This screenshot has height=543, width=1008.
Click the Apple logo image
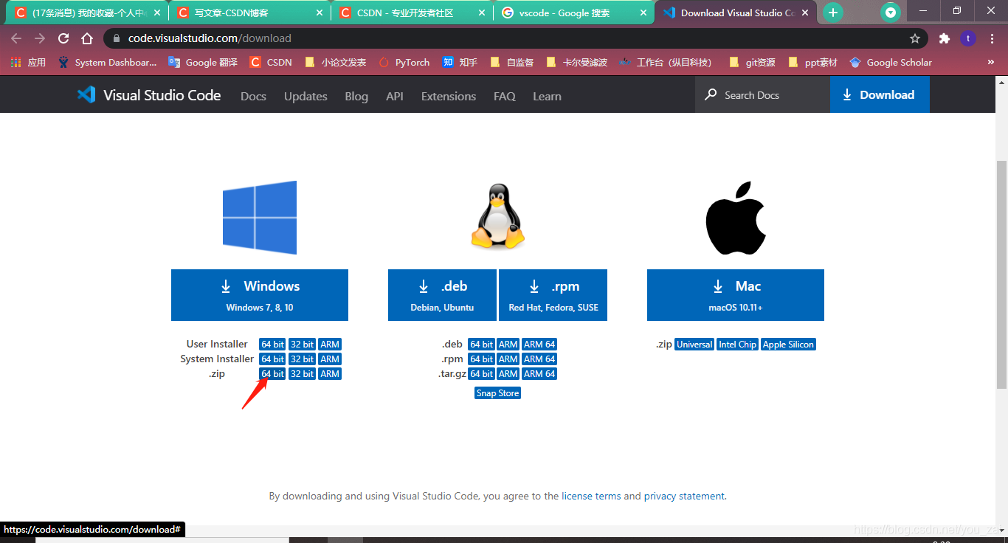[x=736, y=218]
